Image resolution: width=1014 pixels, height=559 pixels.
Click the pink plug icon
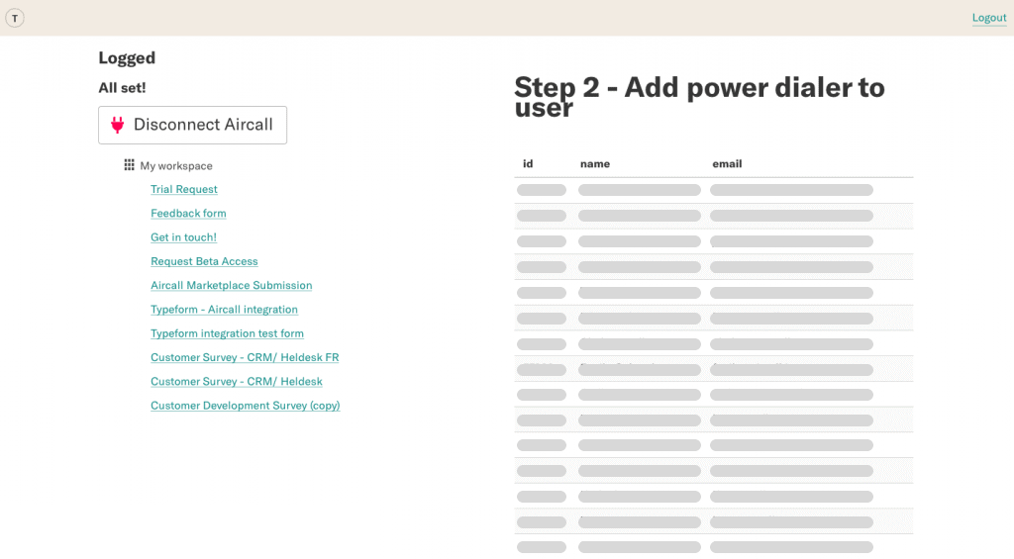118,125
